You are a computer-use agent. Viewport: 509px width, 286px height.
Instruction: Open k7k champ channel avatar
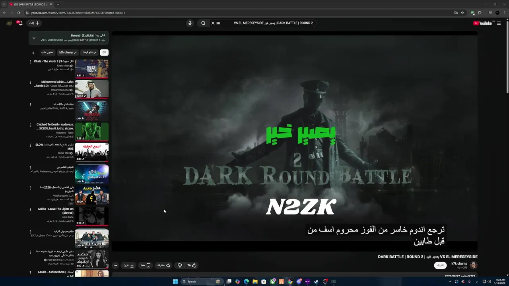pos(473,265)
